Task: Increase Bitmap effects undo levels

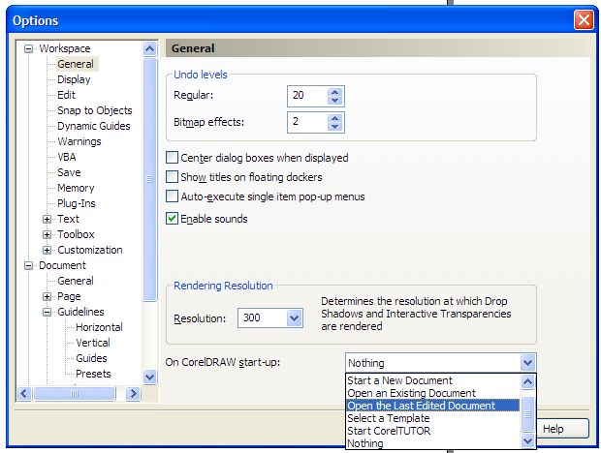Action: point(335,118)
